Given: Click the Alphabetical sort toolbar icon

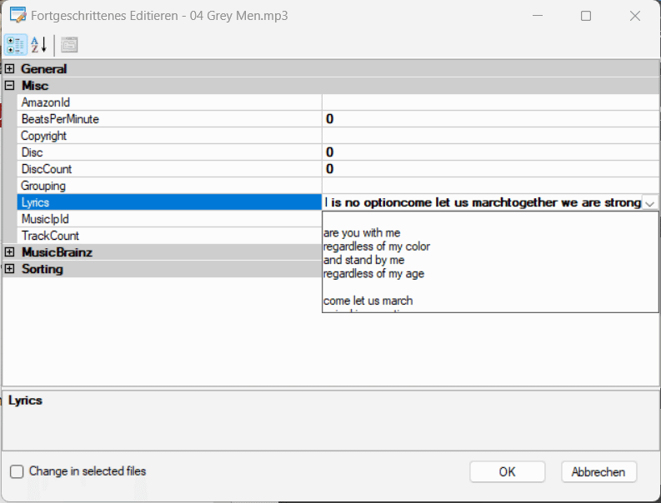Looking at the screenshot, I should 39,44.
